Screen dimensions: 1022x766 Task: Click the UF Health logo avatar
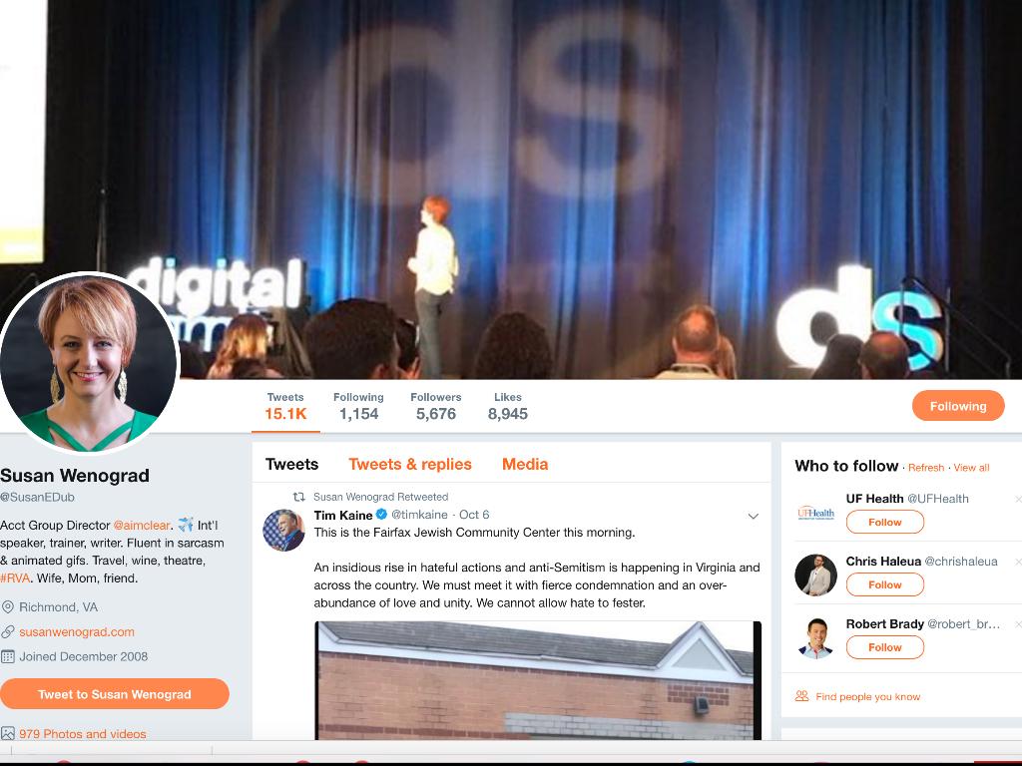click(x=815, y=513)
